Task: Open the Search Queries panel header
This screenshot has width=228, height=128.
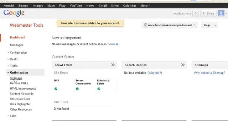Action: (x=154, y=65)
